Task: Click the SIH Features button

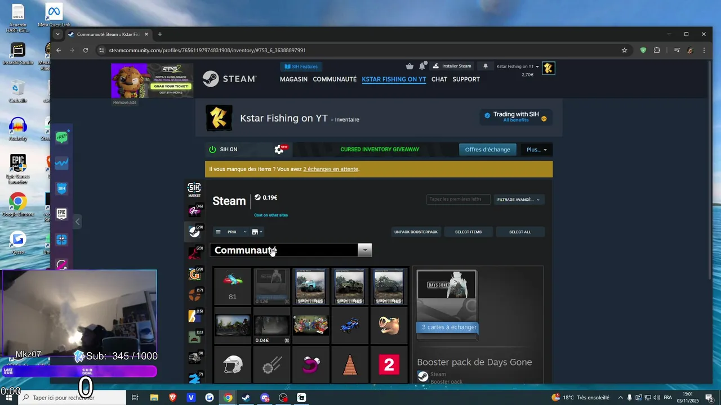Action: [301, 66]
